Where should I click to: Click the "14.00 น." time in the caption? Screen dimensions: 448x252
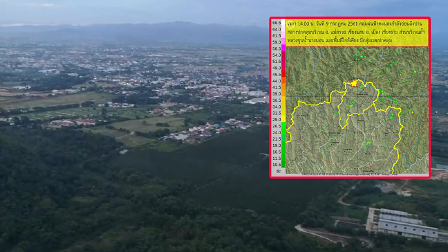coord(306,24)
